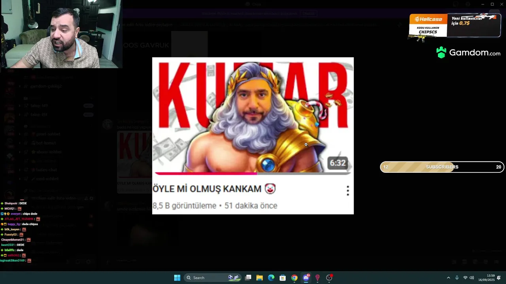Click username bestt2331 in stream chat

tap(8, 245)
